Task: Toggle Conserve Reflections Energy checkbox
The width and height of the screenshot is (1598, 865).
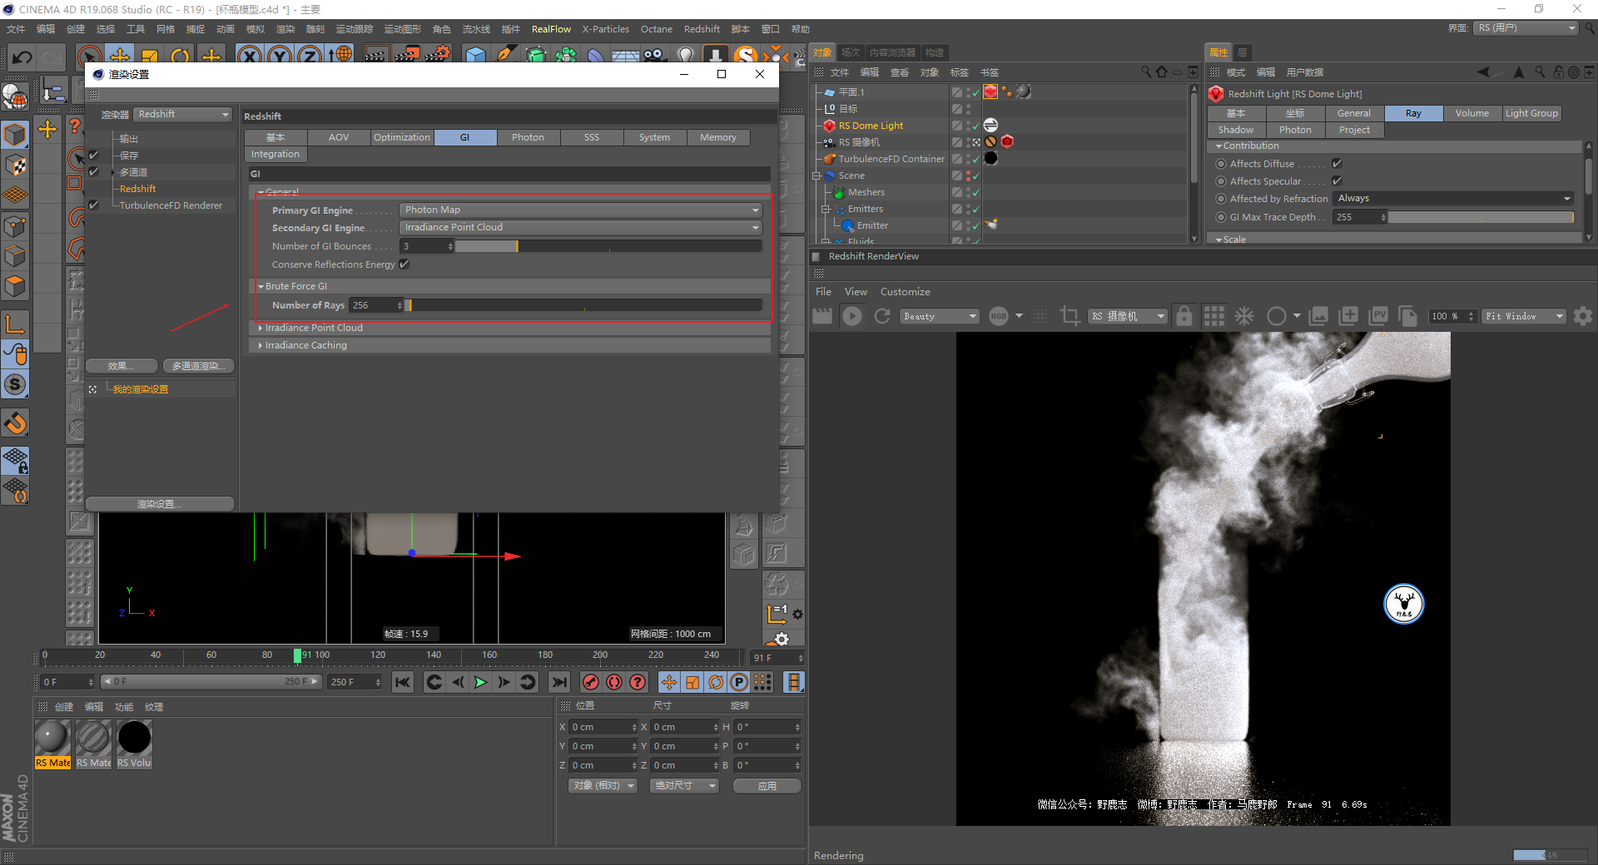Action: click(404, 264)
